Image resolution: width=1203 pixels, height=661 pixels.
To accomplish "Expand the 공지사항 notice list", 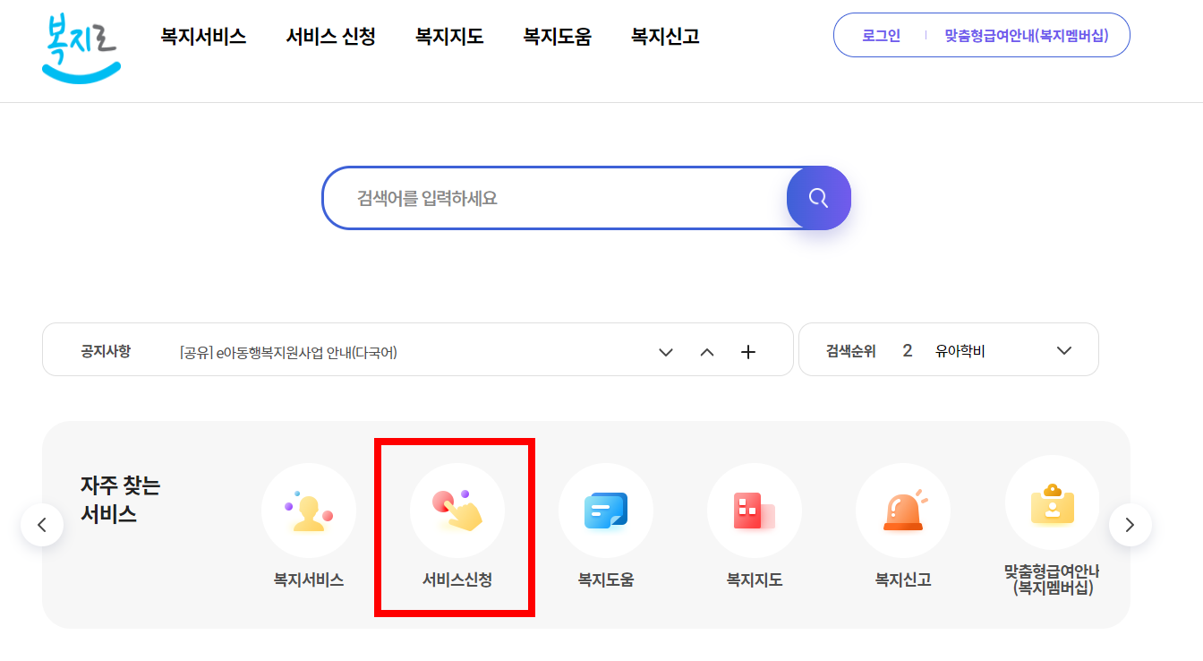I will pos(666,352).
